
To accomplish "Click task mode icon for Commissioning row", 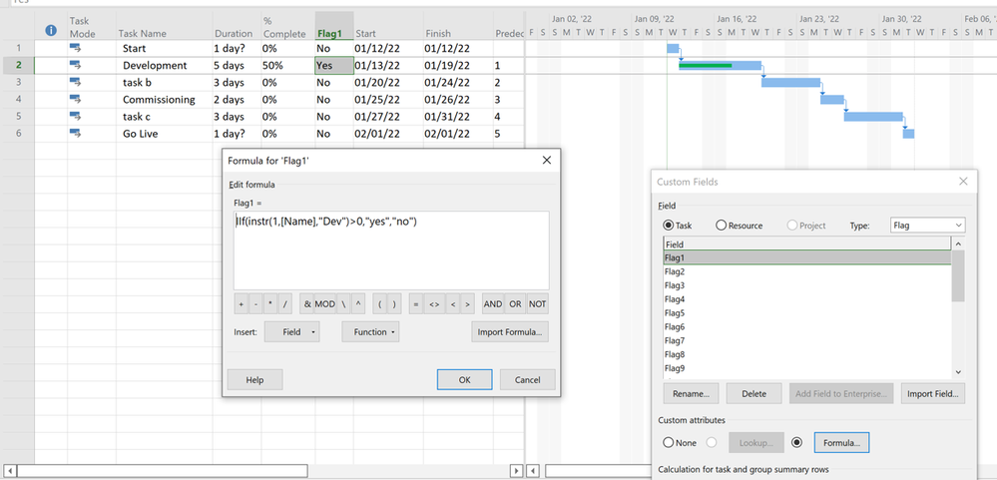I will coord(75,99).
